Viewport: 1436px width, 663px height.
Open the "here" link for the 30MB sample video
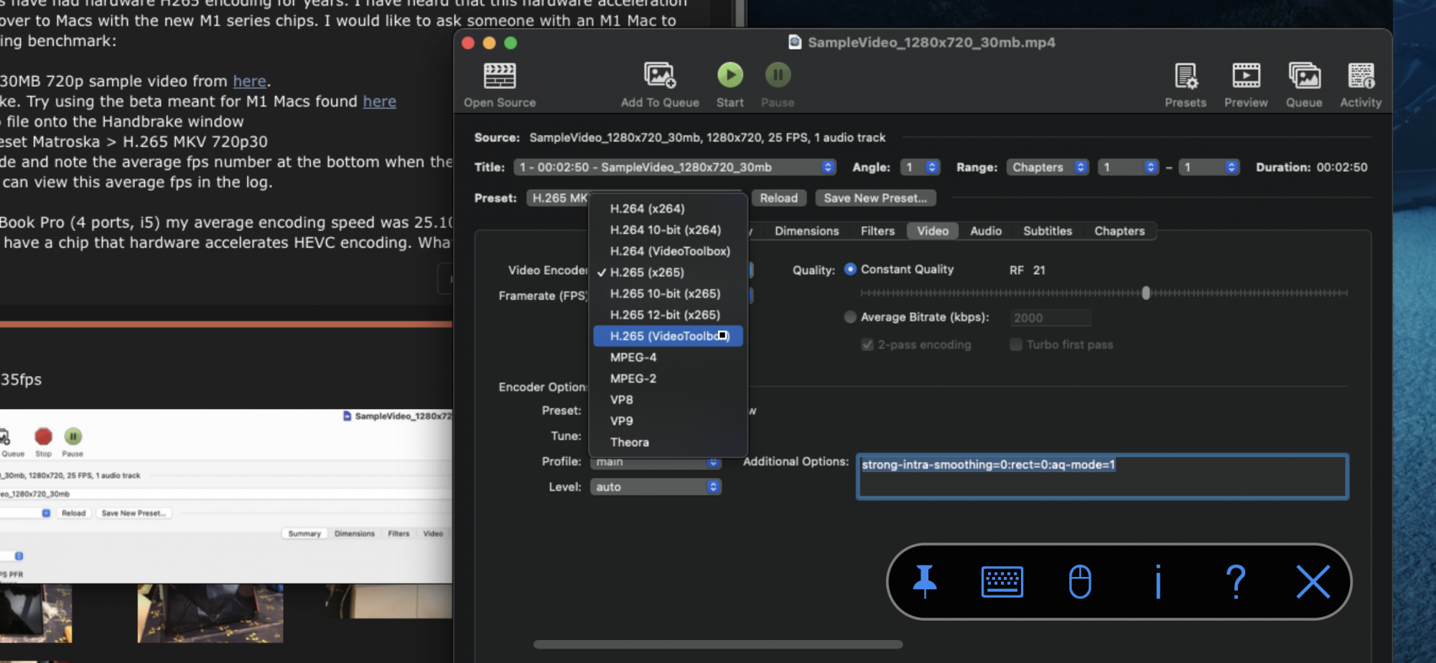click(x=250, y=81)
